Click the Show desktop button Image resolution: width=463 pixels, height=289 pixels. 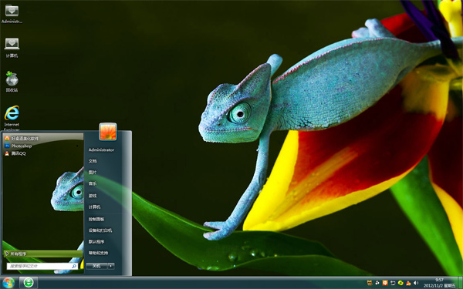[460, 283]
